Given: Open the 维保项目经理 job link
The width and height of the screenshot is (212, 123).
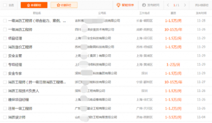Looking at the screenshot, I should tap(19, 100).
